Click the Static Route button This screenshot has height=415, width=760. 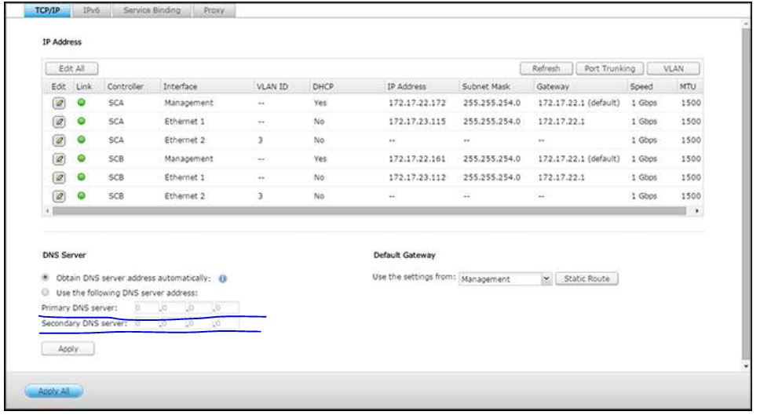pos(587,279)
